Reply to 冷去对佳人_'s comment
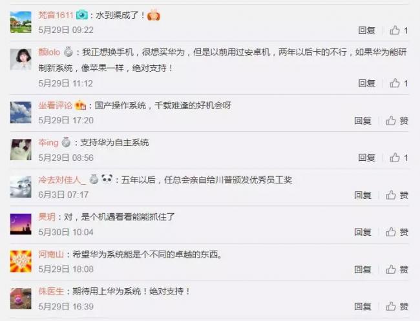 pos(362,195)
